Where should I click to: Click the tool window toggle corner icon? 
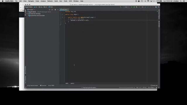click(25, 87)
